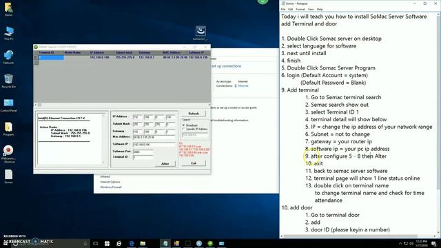Open the Recycle Bin desktop icon
Screen dimensions: 441x248
(x=8, y=81)
